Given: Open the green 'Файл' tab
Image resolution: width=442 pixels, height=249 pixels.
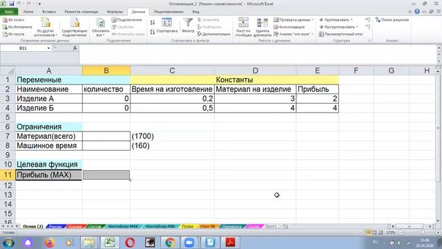Looking at the screenshot, I should pyautogui.click(x=9, y=12).
